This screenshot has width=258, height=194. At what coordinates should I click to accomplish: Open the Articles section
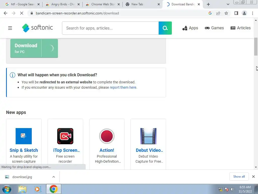tap(241, 28)
